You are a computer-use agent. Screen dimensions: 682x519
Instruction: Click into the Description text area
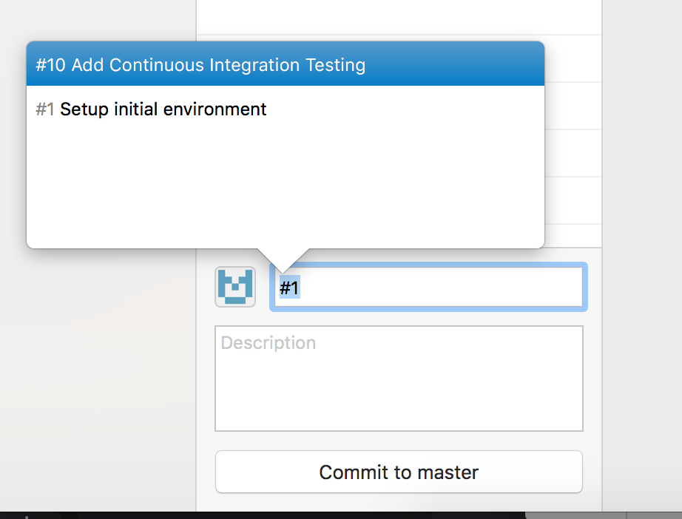click(x=399, y=384)
